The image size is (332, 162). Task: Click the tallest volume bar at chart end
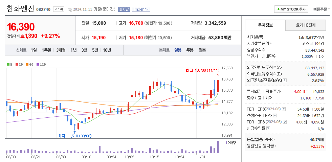(x=218, y=147)
